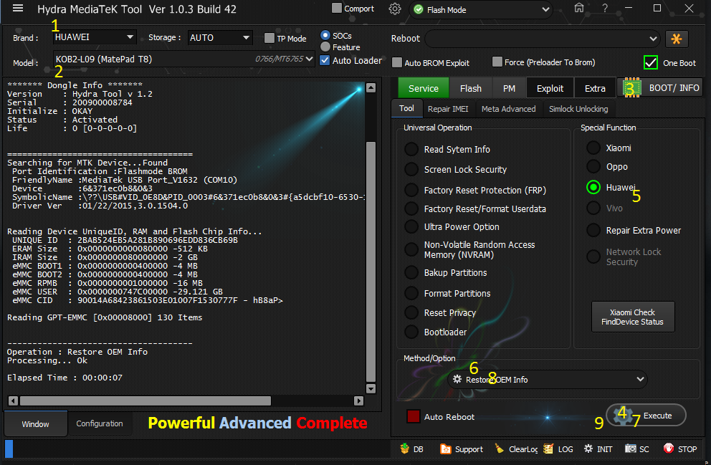Open the hamburger main menu

pyautogui.click(x=18, y=8)
